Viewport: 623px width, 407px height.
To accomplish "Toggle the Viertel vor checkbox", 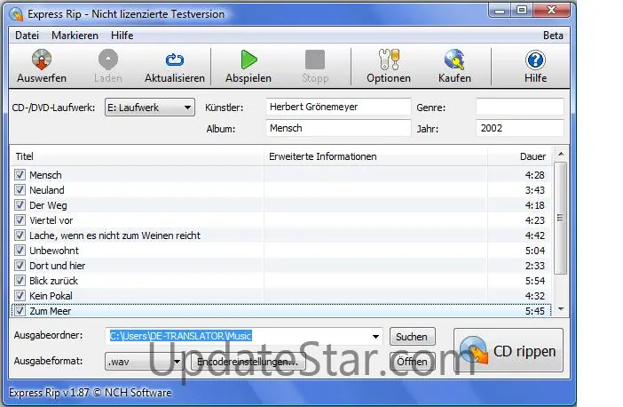I will click(20, 220).
